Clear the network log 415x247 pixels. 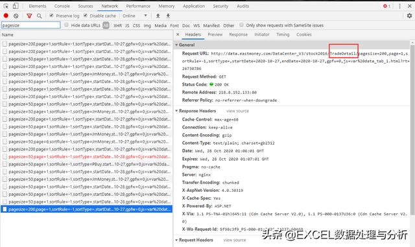[16, 16]
